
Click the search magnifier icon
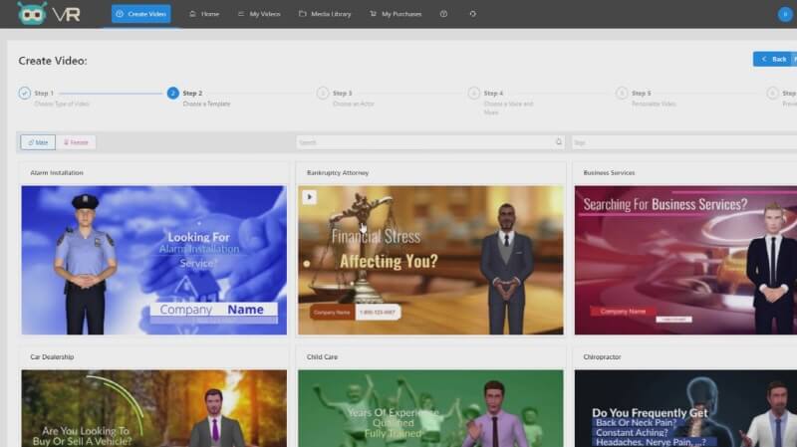tap(559, 141)
